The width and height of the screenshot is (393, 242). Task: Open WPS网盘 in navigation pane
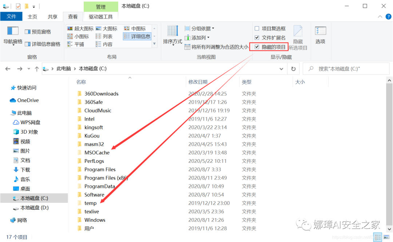27,122
